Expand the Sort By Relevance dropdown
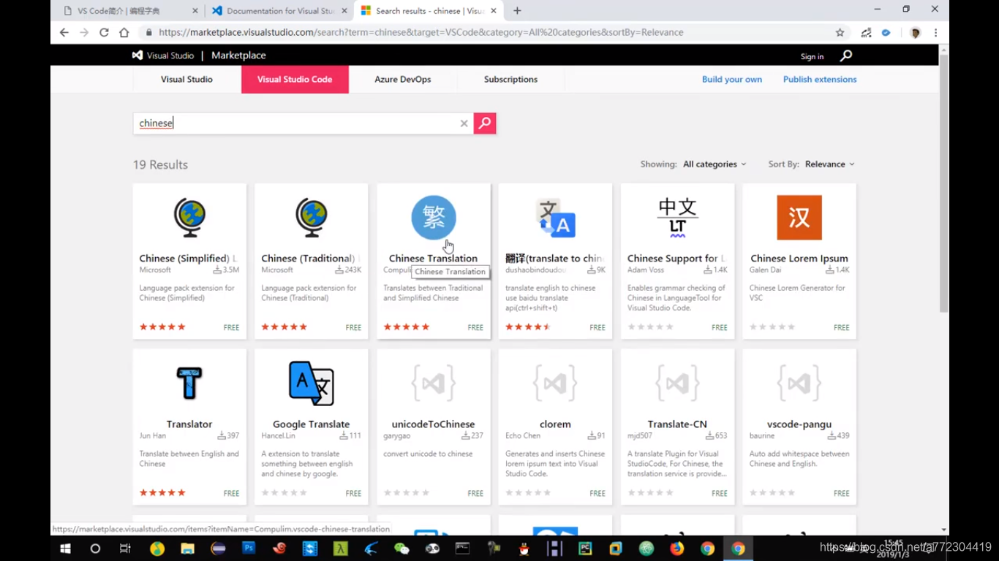This screenshot has height=561, width=999. pos(829,164)
